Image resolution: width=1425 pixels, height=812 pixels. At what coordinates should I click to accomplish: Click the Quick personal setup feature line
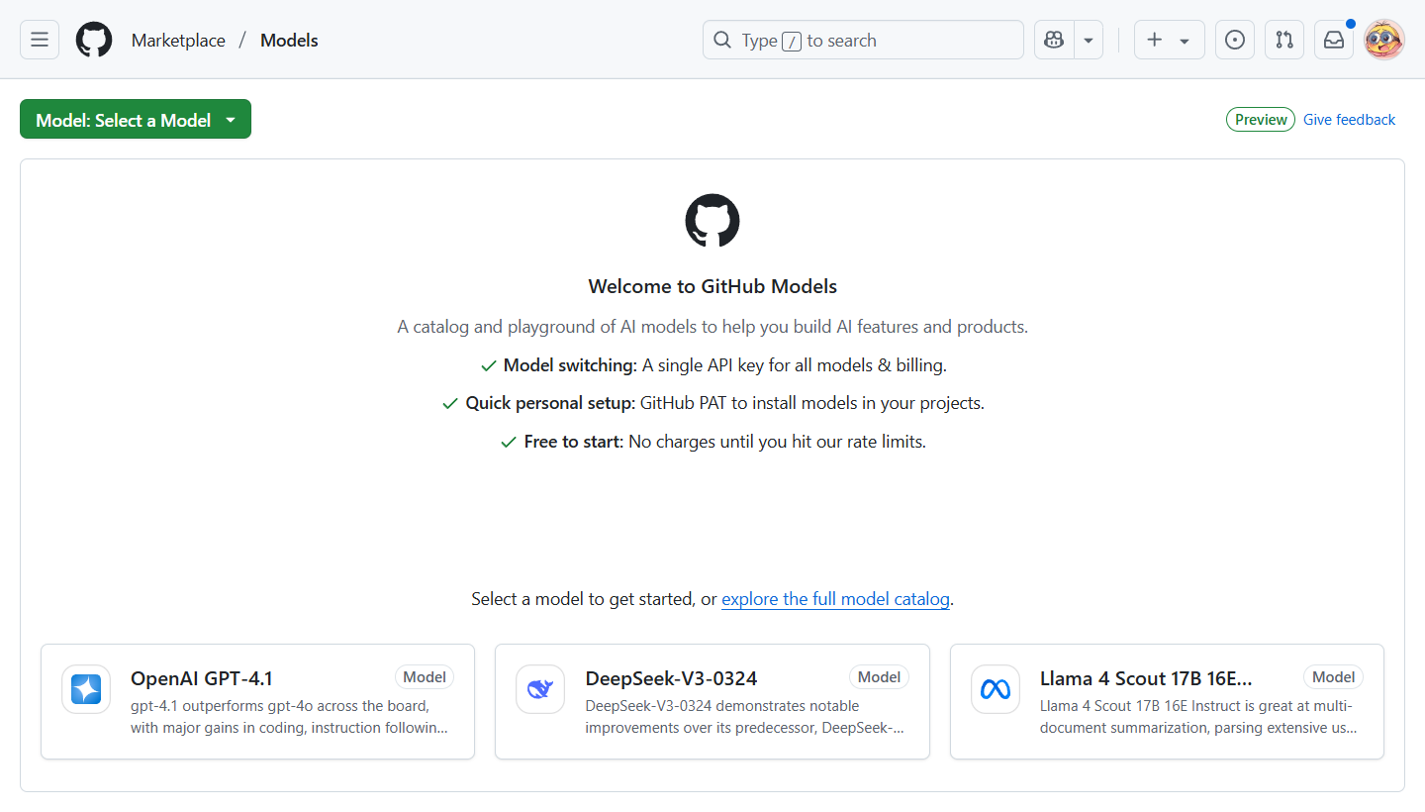coord(712,403)
